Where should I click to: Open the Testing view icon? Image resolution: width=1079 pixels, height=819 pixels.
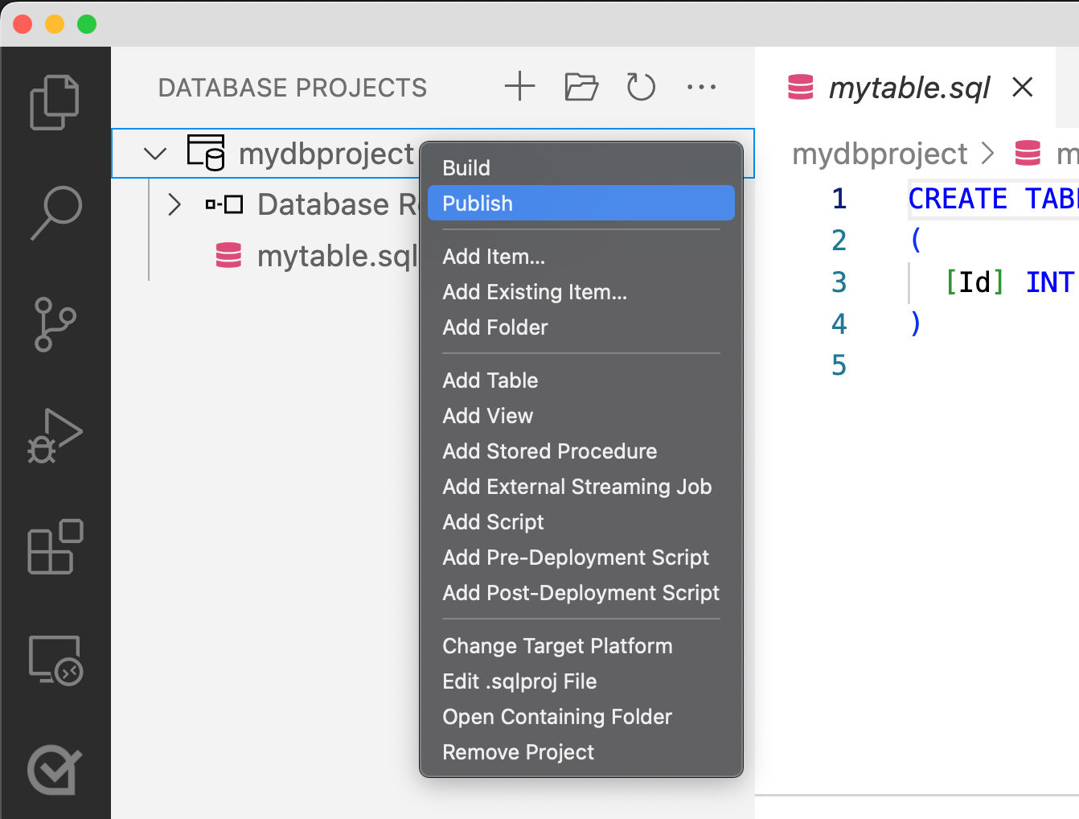pos(55,770)
